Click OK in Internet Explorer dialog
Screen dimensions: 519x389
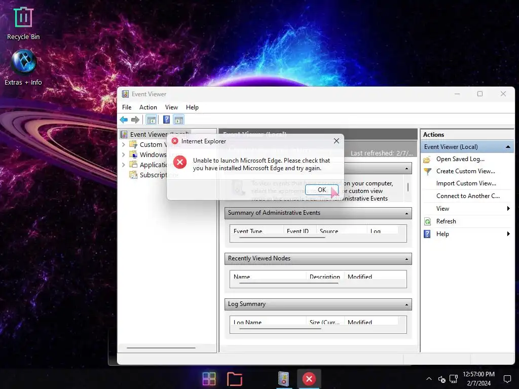point(322,190)
